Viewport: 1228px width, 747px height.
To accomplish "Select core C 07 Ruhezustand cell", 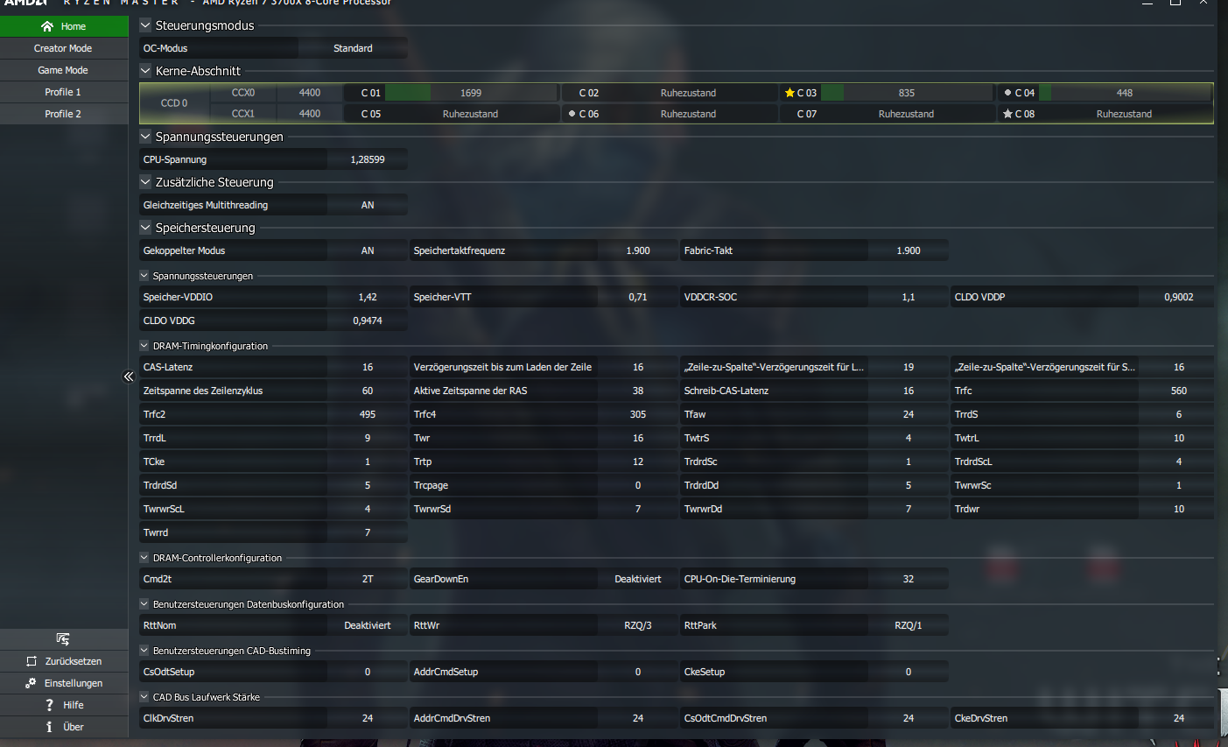I will [888, 114].
